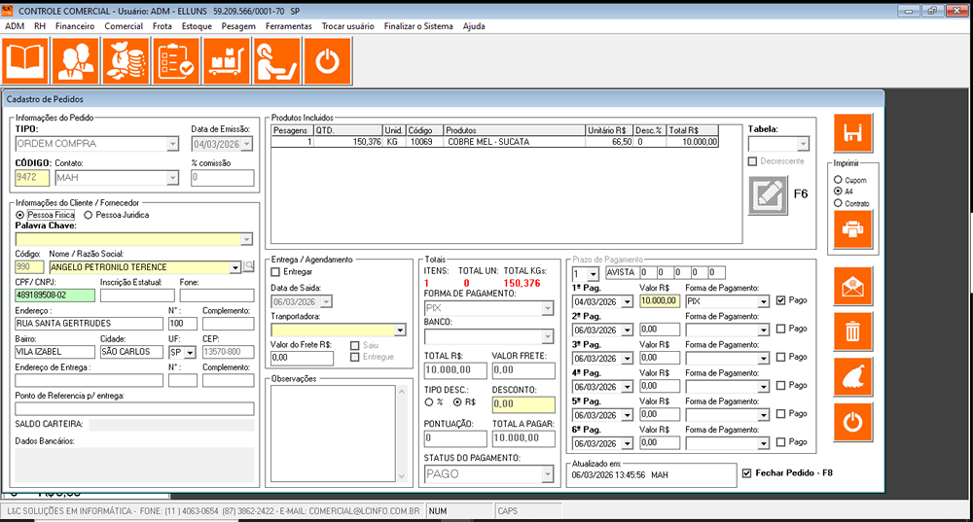Viewport: 973px width, 522px height.
Task: Choose the Cupom print option
Action: click(x=838, y=180)
